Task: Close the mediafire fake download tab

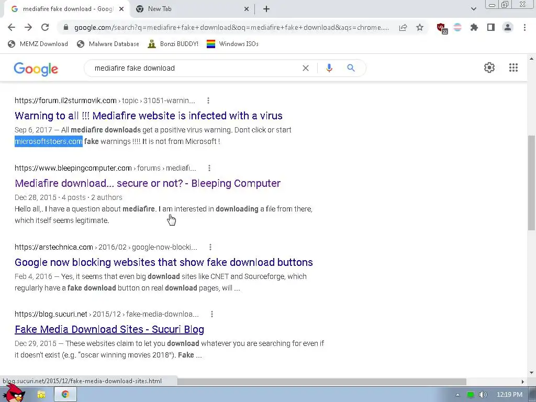Action: click(121, 9)
